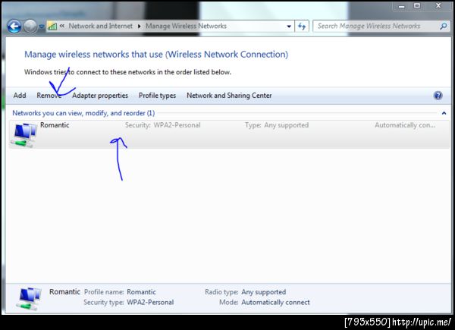Open Adapter properties

coord(100,96)
